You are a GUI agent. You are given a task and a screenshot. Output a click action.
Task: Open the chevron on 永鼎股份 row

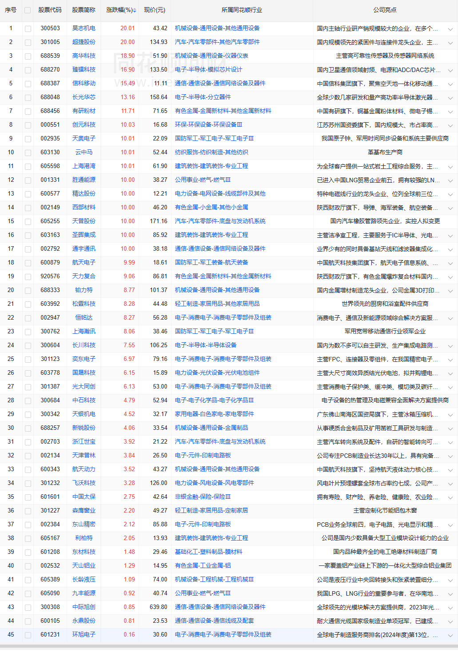tap(450, 621)
